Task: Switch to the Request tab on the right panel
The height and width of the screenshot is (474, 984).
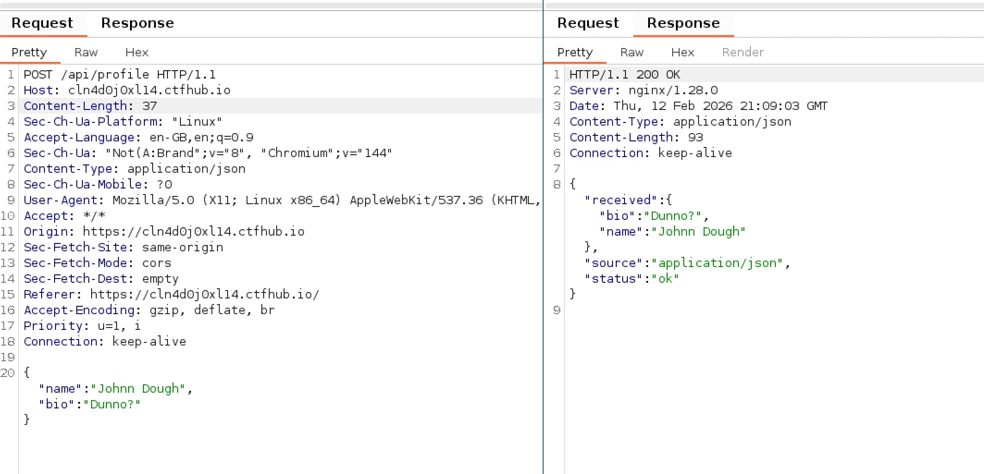Action: (588, 23)
